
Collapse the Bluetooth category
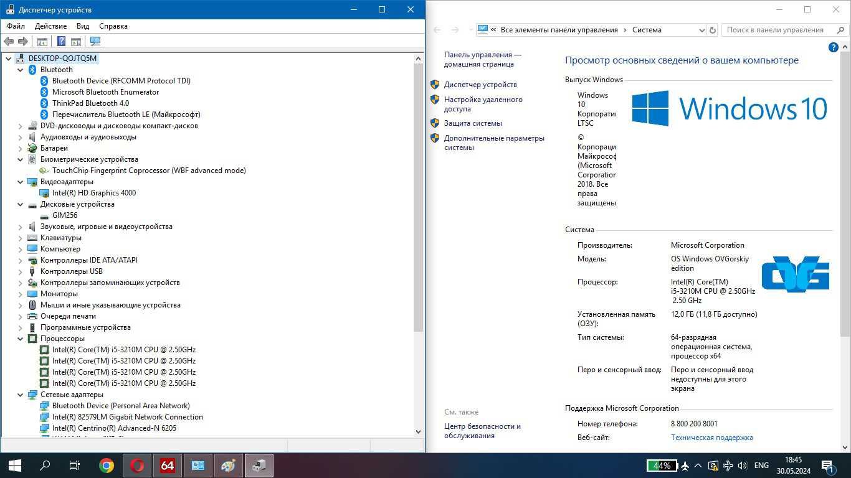tap(21, 70)
